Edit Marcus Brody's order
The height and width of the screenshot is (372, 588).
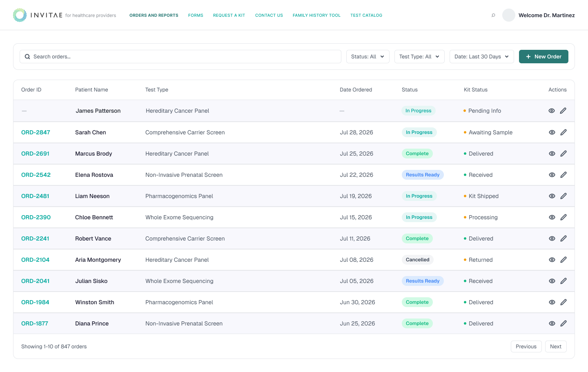click(x=563, y=154)
